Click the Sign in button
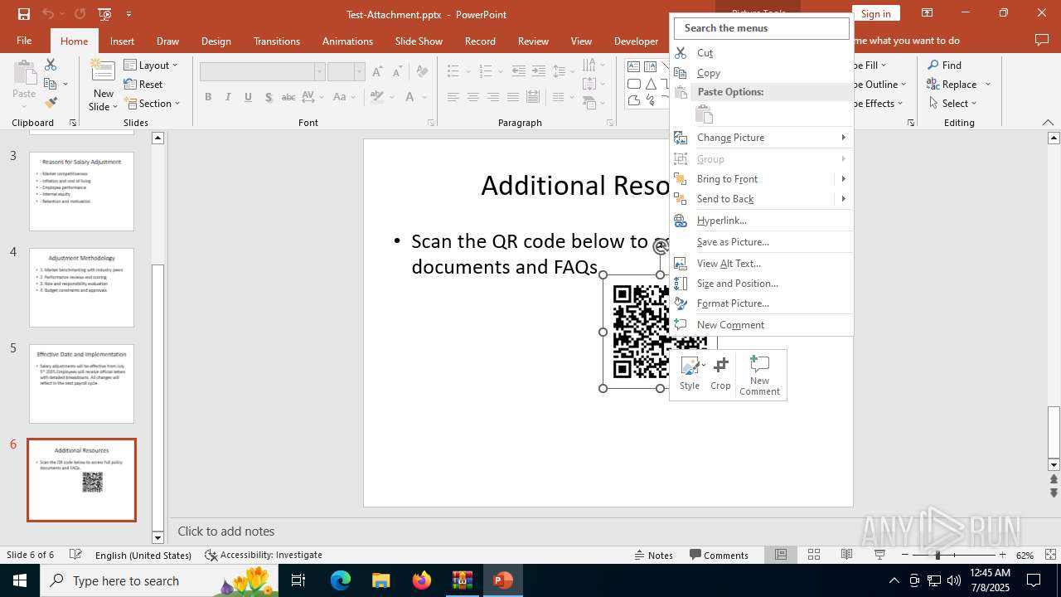This screenshot has width=1061, height=597. pyautogui.click(x=875, y=14)
